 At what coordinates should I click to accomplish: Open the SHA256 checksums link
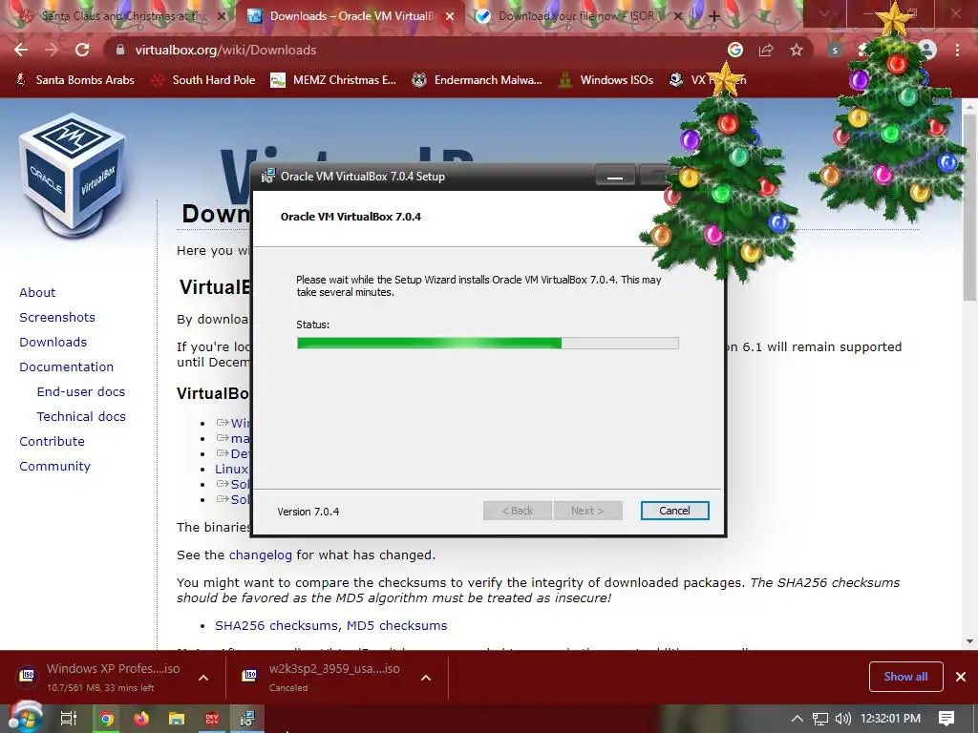(277, 625)
